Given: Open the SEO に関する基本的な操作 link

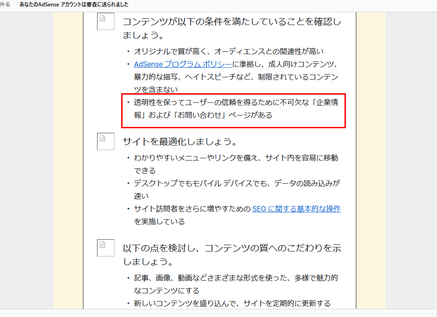Looking at the screenshot, I should point(296,209).
